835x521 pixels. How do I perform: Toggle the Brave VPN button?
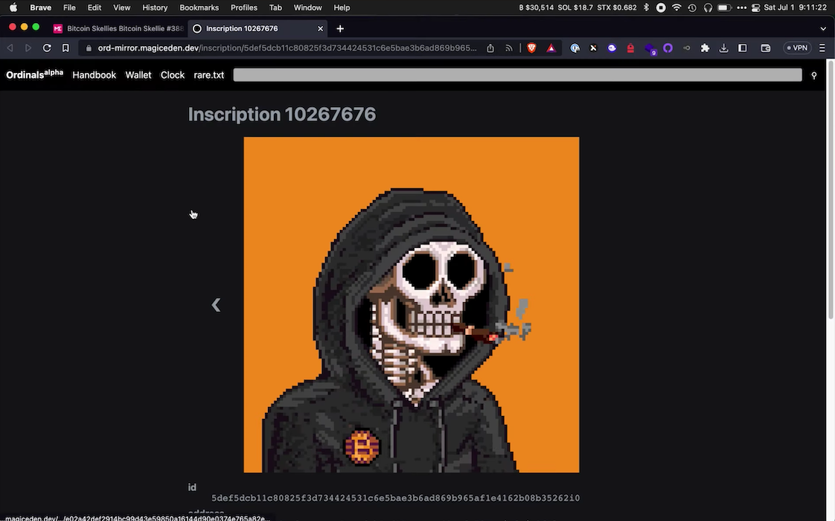[x=797, y=48]
